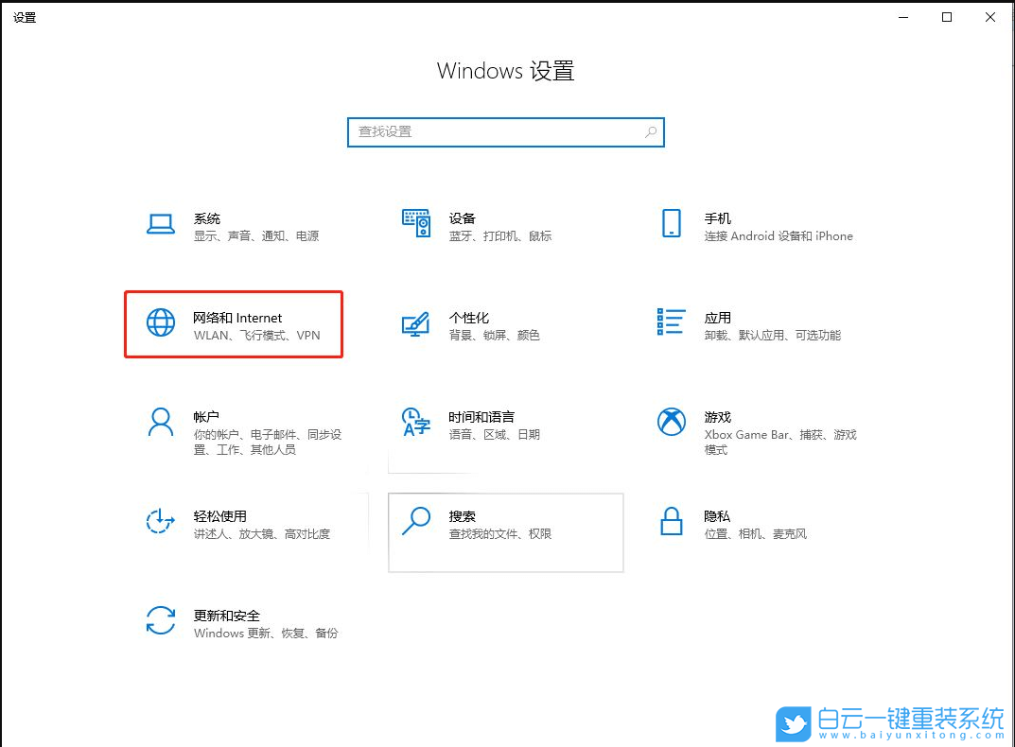
Task: Click the 个性化 paintbrush icon
Action: tap(416, 325)
